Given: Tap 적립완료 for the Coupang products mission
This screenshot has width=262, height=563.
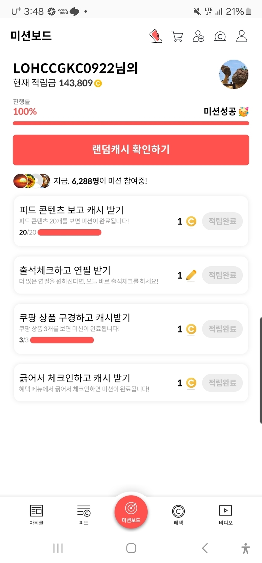Looking at the screenshot, I should coord(222,329).
